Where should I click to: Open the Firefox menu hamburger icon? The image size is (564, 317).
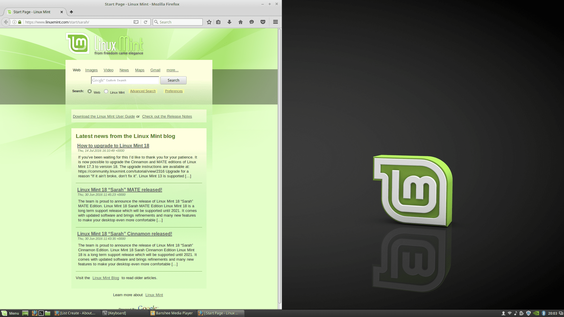276,22
